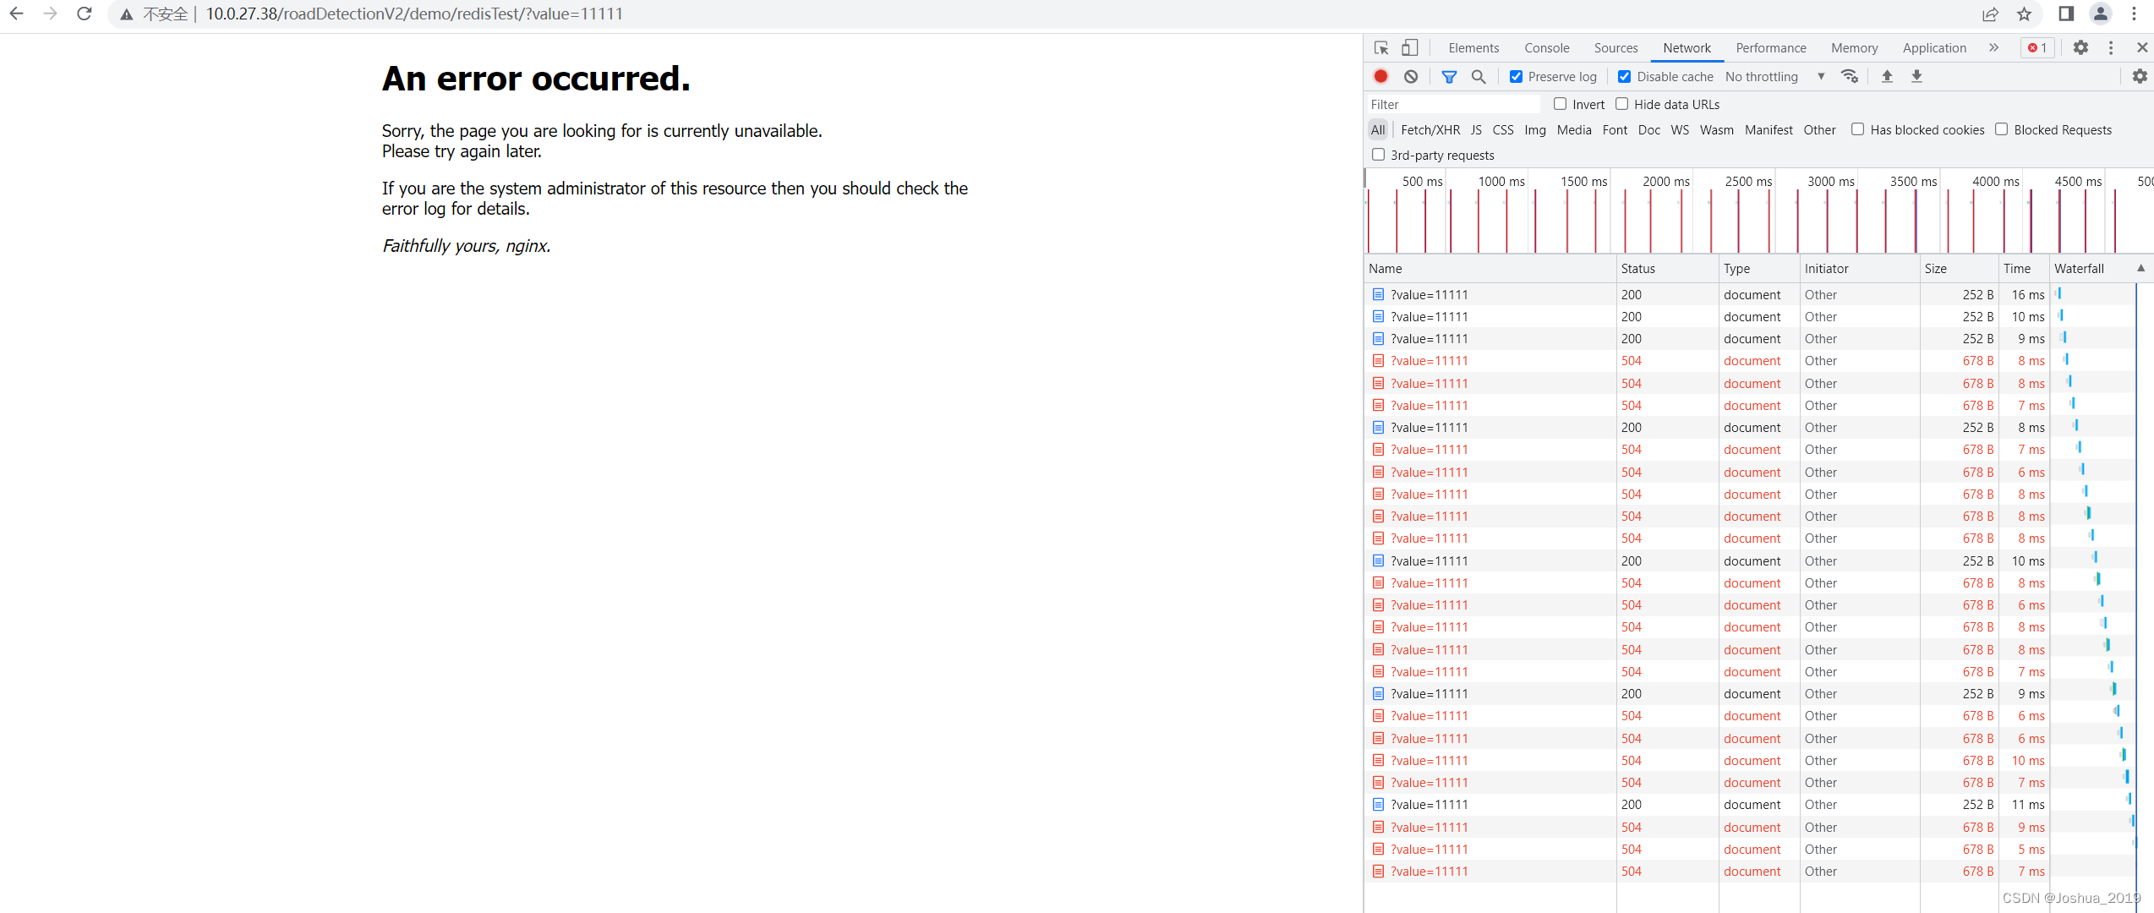The height and width of the screenshot is (913, 2154).
Task: Uncheck the Preserve log checkbox
Action: click(x=1517, y=77)
